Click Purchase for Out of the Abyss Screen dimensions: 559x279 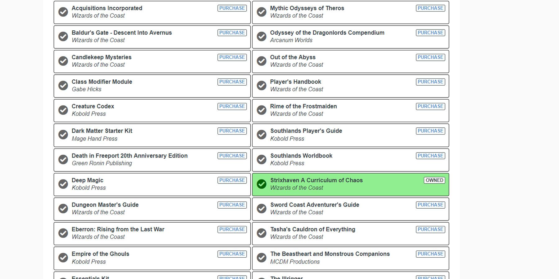(430, 57)
